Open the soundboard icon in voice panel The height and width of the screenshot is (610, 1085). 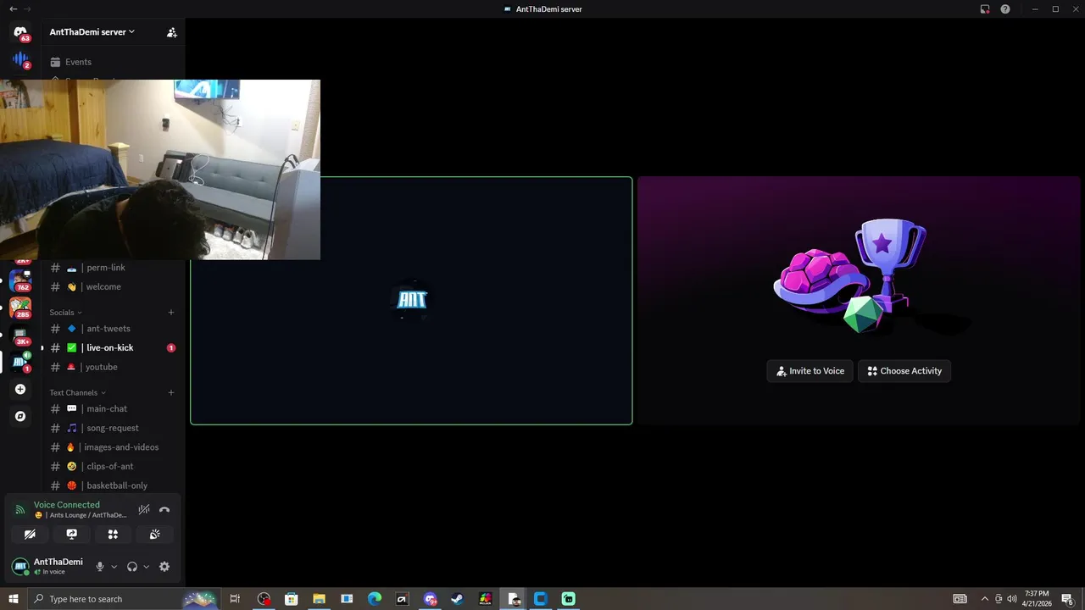coord(154,535)
